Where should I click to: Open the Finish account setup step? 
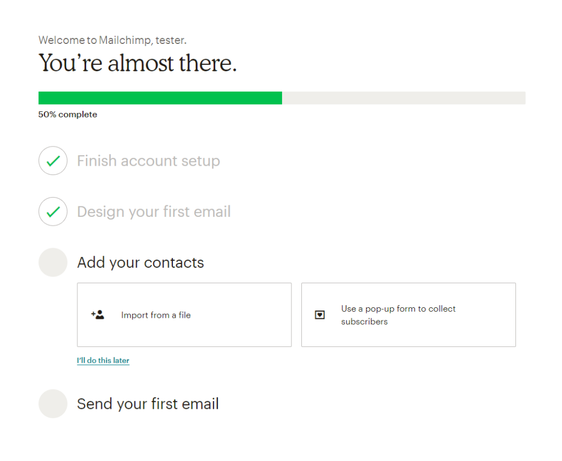(x=148, y=161)
